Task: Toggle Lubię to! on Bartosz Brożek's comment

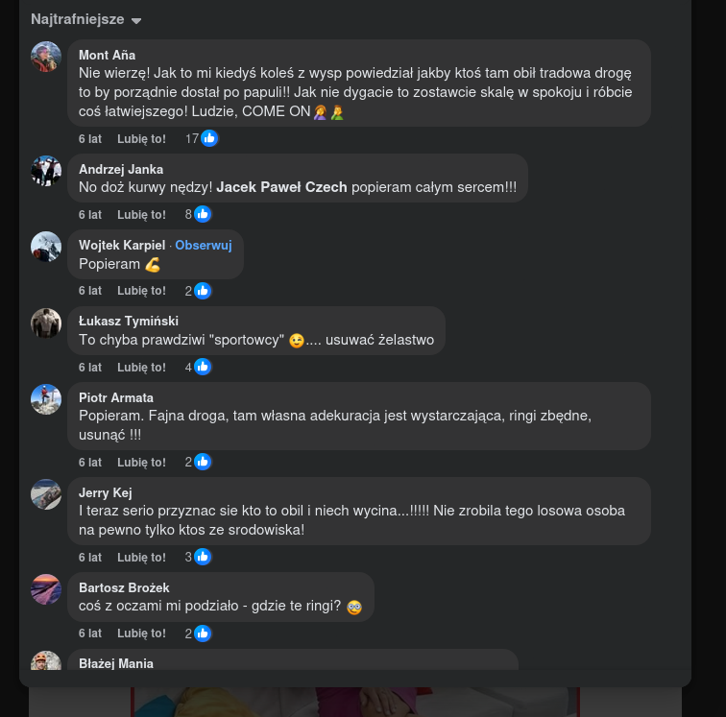Action: point(141,633)
